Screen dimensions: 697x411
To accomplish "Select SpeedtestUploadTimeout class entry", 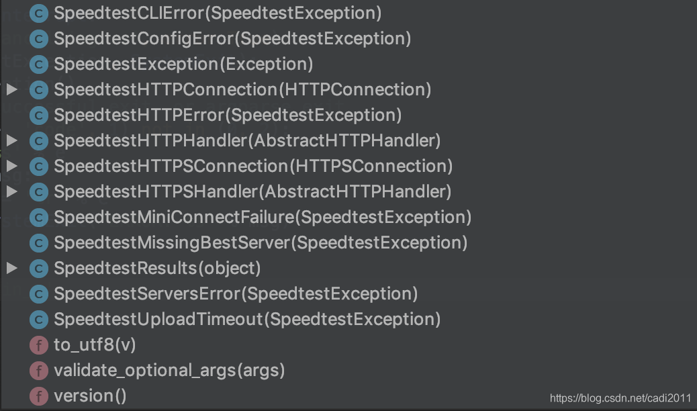I will pos(247,320).
